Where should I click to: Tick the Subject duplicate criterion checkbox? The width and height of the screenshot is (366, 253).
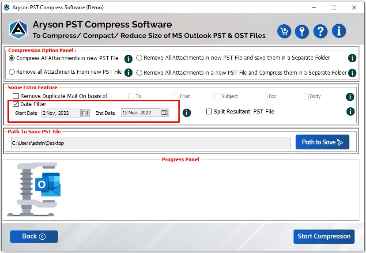217,96
